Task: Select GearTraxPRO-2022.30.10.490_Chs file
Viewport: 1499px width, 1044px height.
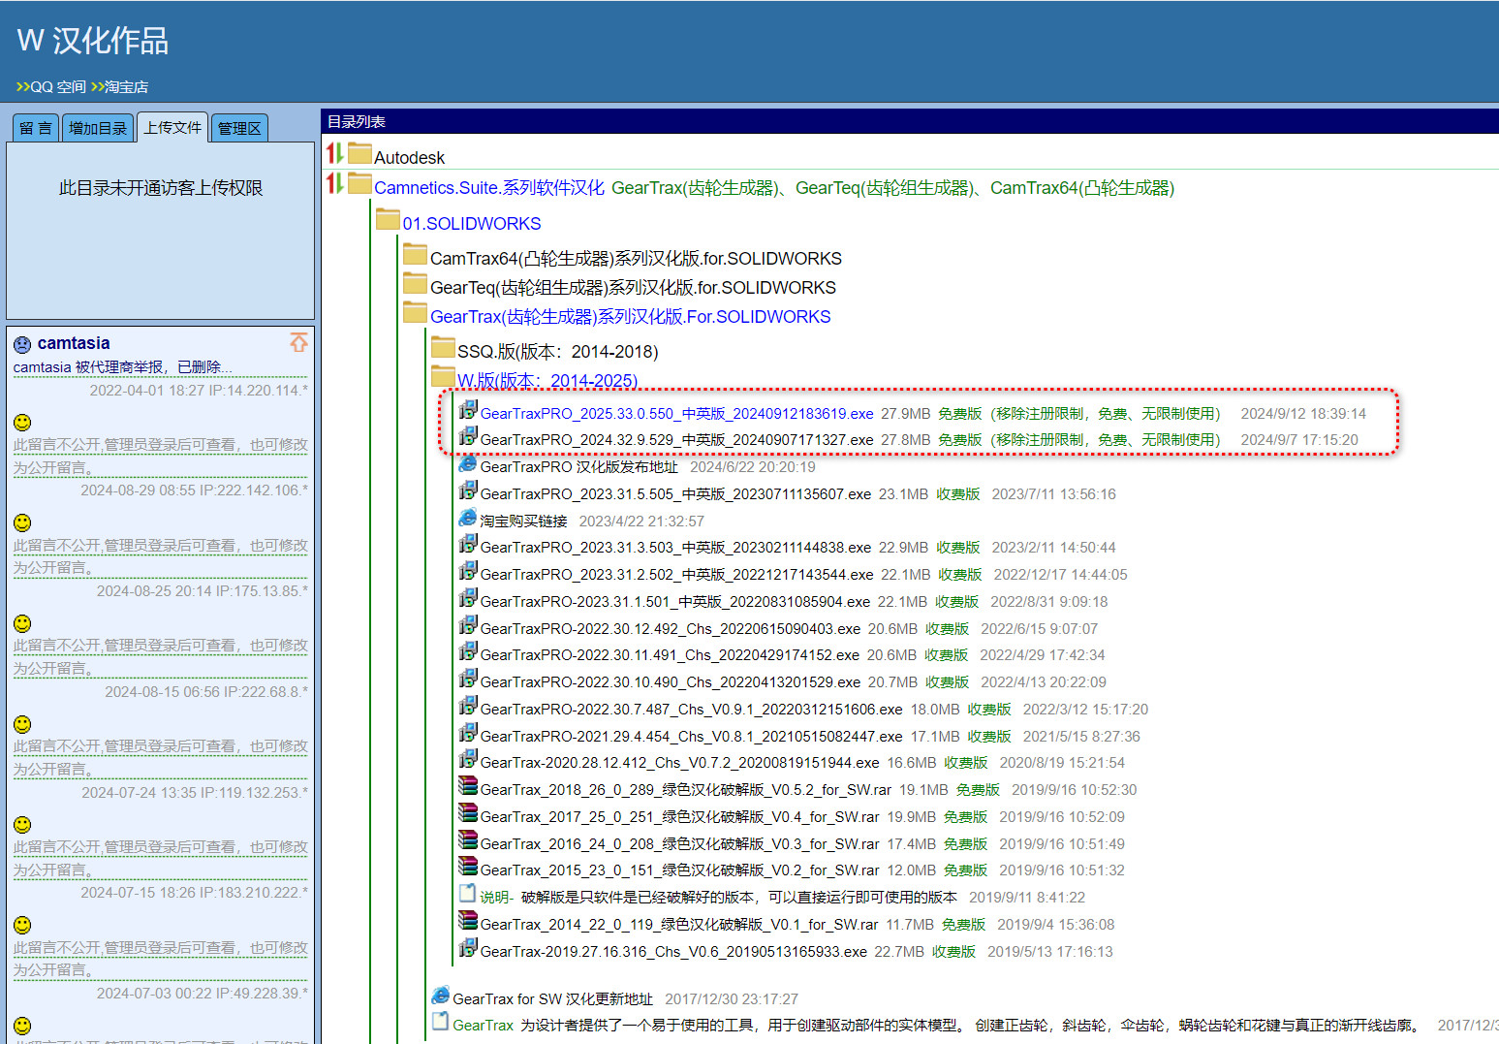Action: point(671,682)
